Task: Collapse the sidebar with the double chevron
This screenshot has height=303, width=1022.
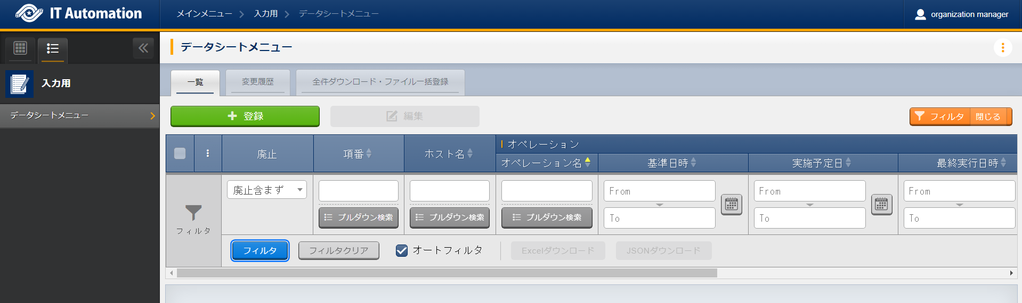Action: point(143,48)
